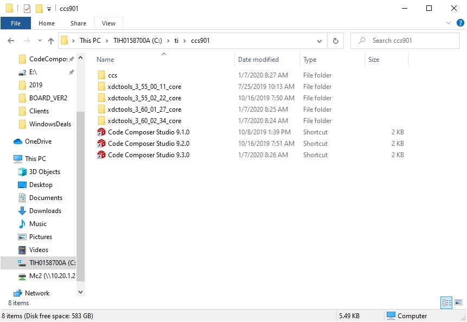Image resolution: width=467 pixels, height=322 pixels.
Task: Click TIH0158700A (C:) in the address bar
Action: (x=138, y=41)
